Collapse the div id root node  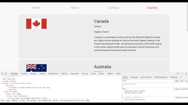pyautogui.click(x=4, y=92)
